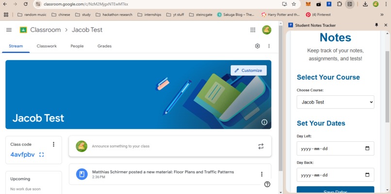Bookmark this page with the star
The image size is (391, 194).
(294, 4)
